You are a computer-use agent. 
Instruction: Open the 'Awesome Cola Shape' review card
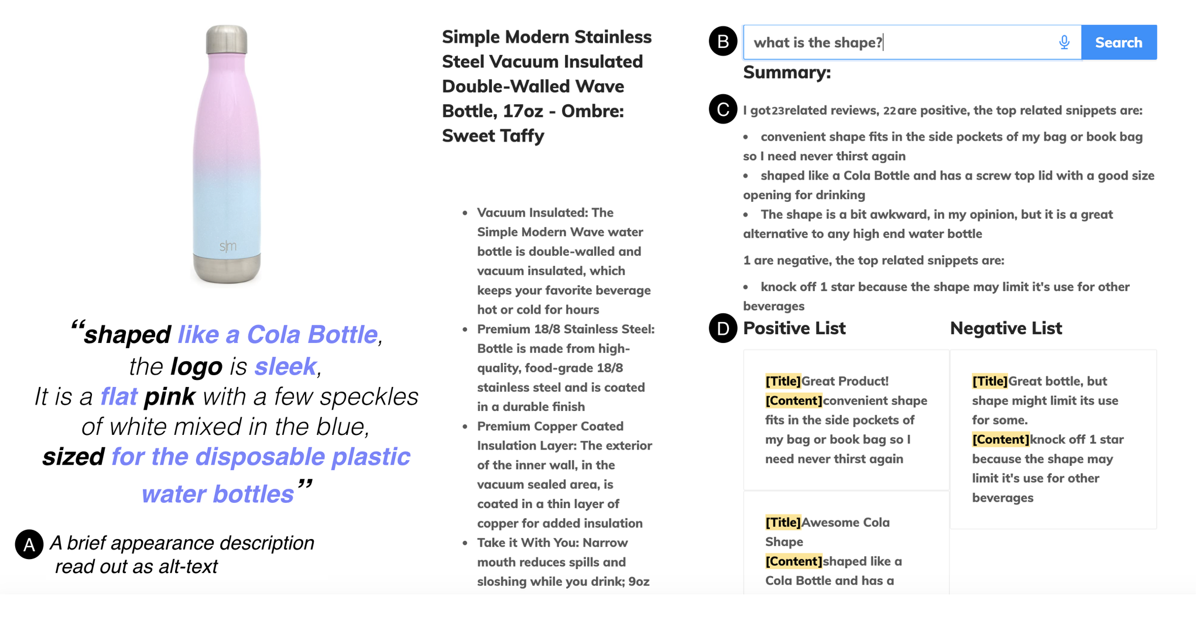(846, 543)
